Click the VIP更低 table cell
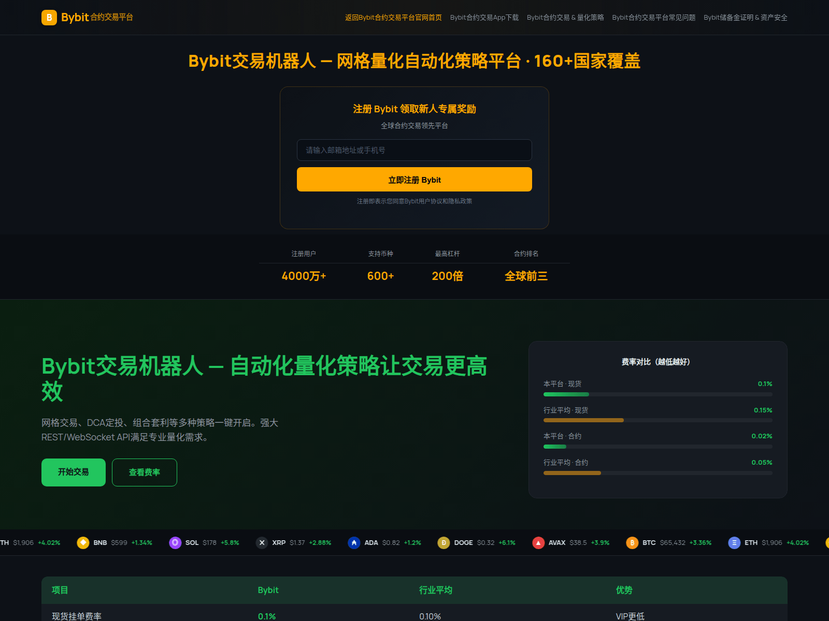Screen dimensions: 829x621 630,616
